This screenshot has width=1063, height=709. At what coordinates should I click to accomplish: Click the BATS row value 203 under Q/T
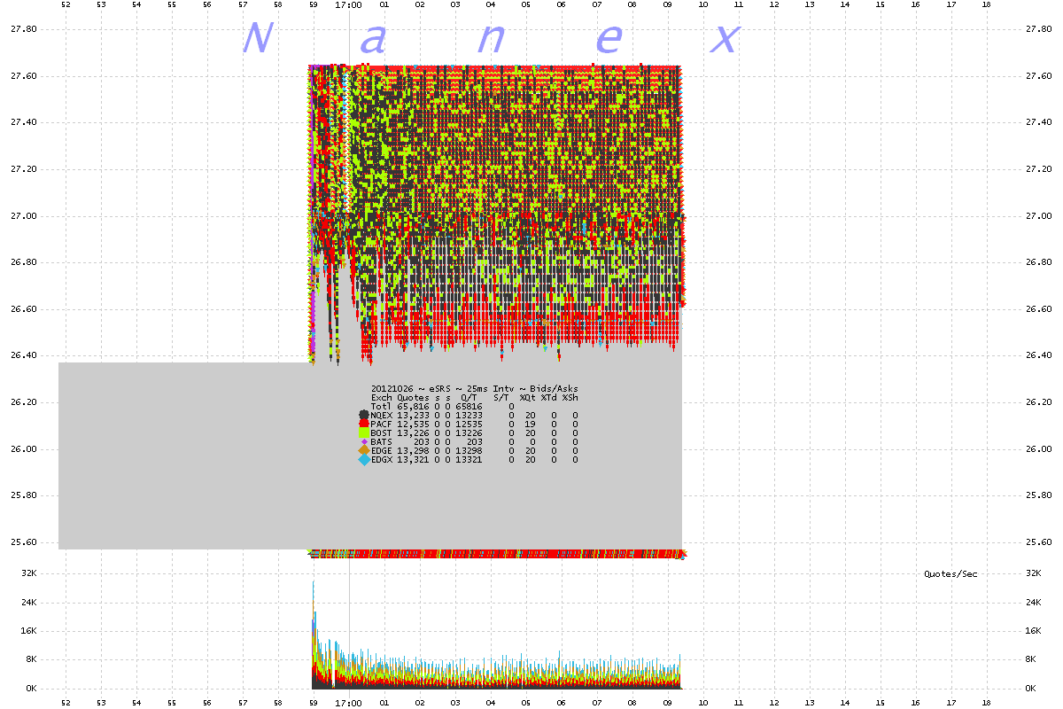474,441
